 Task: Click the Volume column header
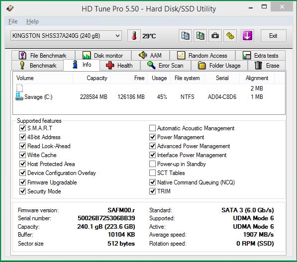click(x=43, y=78)
